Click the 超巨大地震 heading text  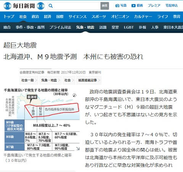(20, 45)
